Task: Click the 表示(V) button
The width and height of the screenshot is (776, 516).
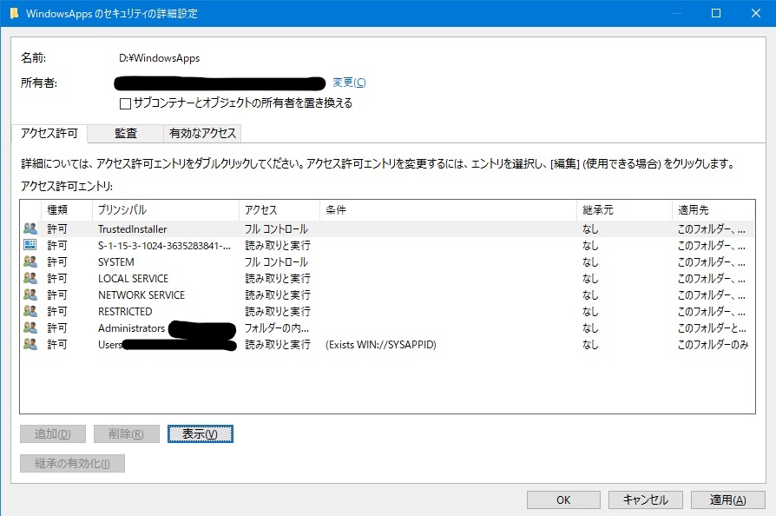Action: tap(200, 433)
